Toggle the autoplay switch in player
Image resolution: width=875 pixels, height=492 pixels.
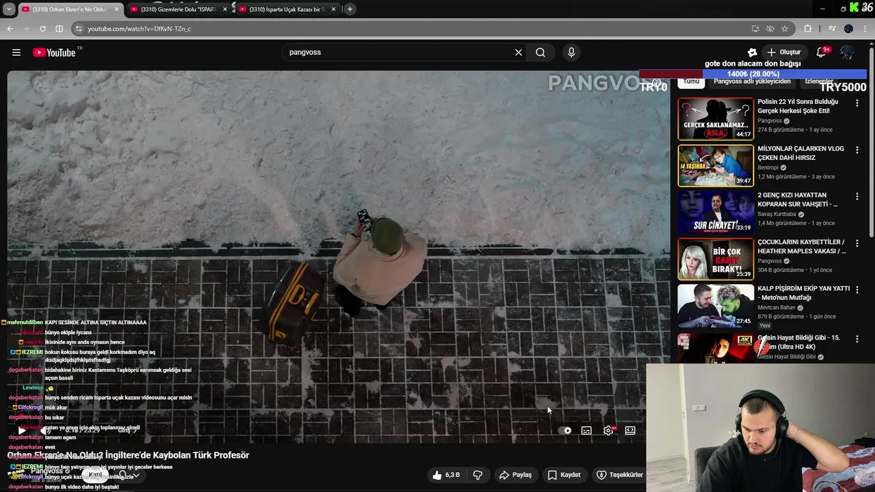565,430
